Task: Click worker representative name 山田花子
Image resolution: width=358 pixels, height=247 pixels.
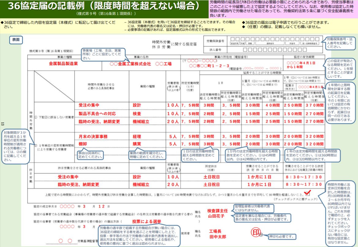Action: (216, 216)
